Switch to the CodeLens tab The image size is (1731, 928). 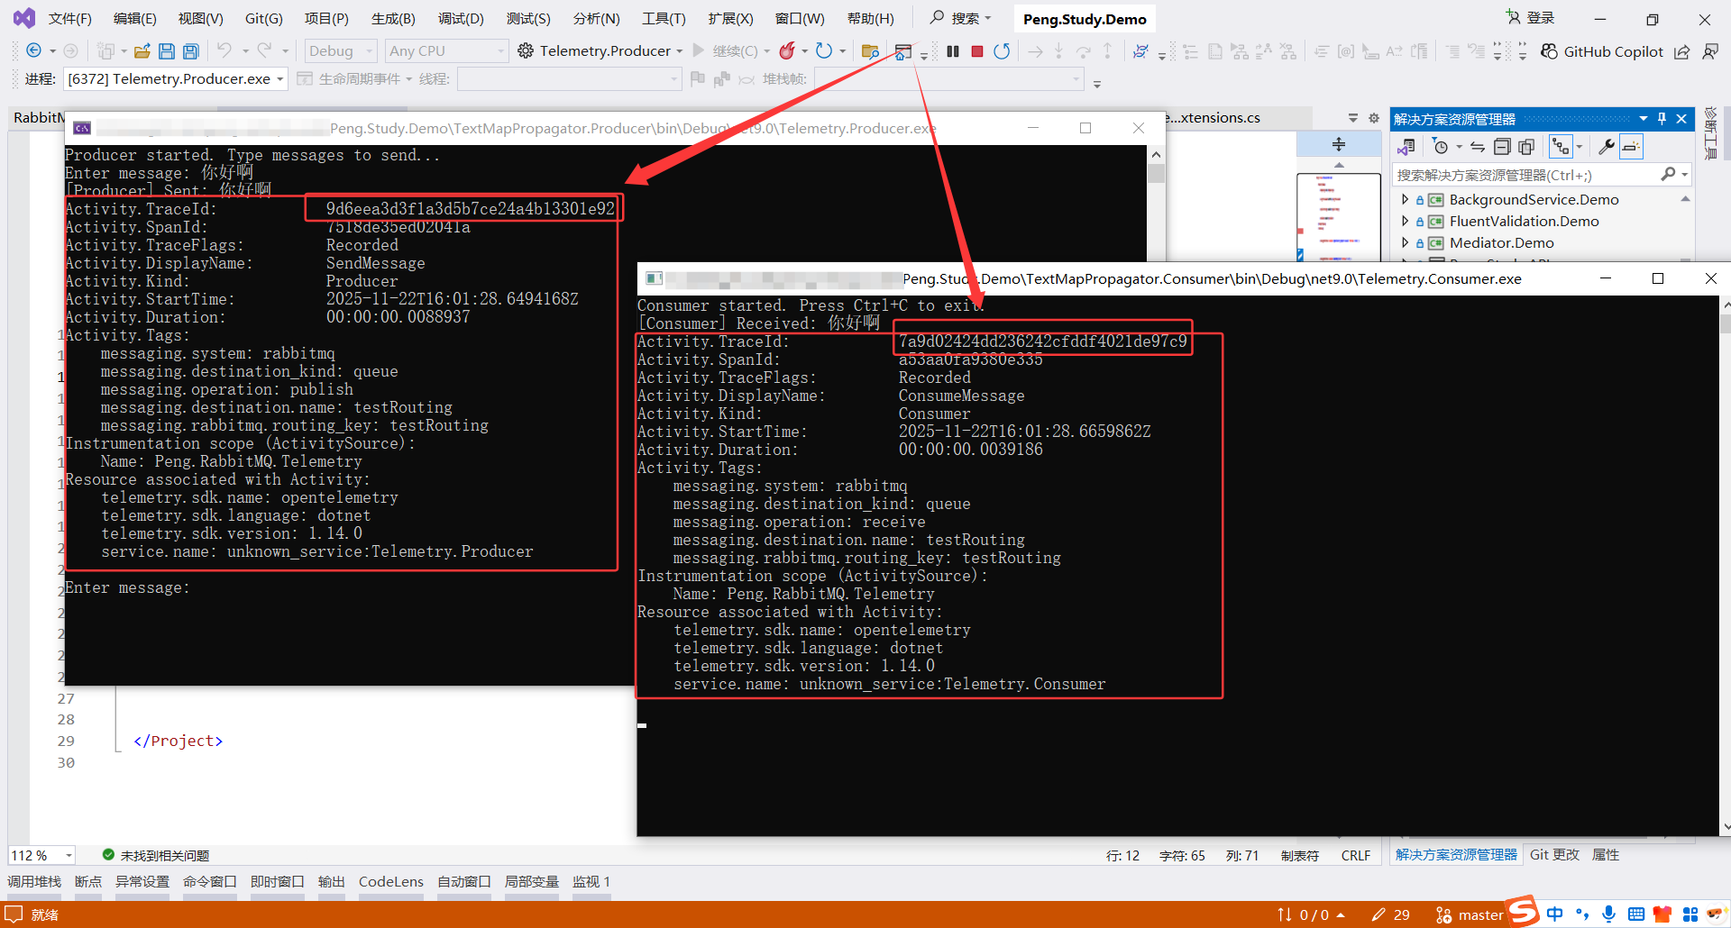[391, 882]
